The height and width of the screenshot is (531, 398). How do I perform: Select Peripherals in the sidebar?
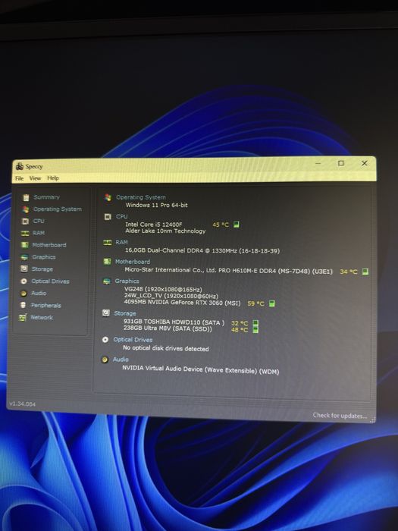point(45,305)
